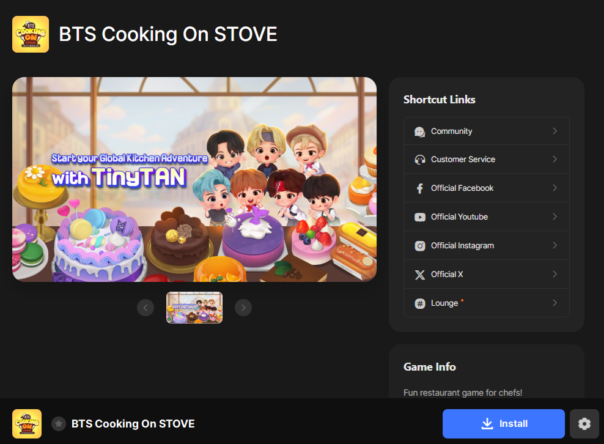The width and height of the screenshot is (604, 444).
Task: Click the small game logo in bottom bar
Action: click(27, 424)
